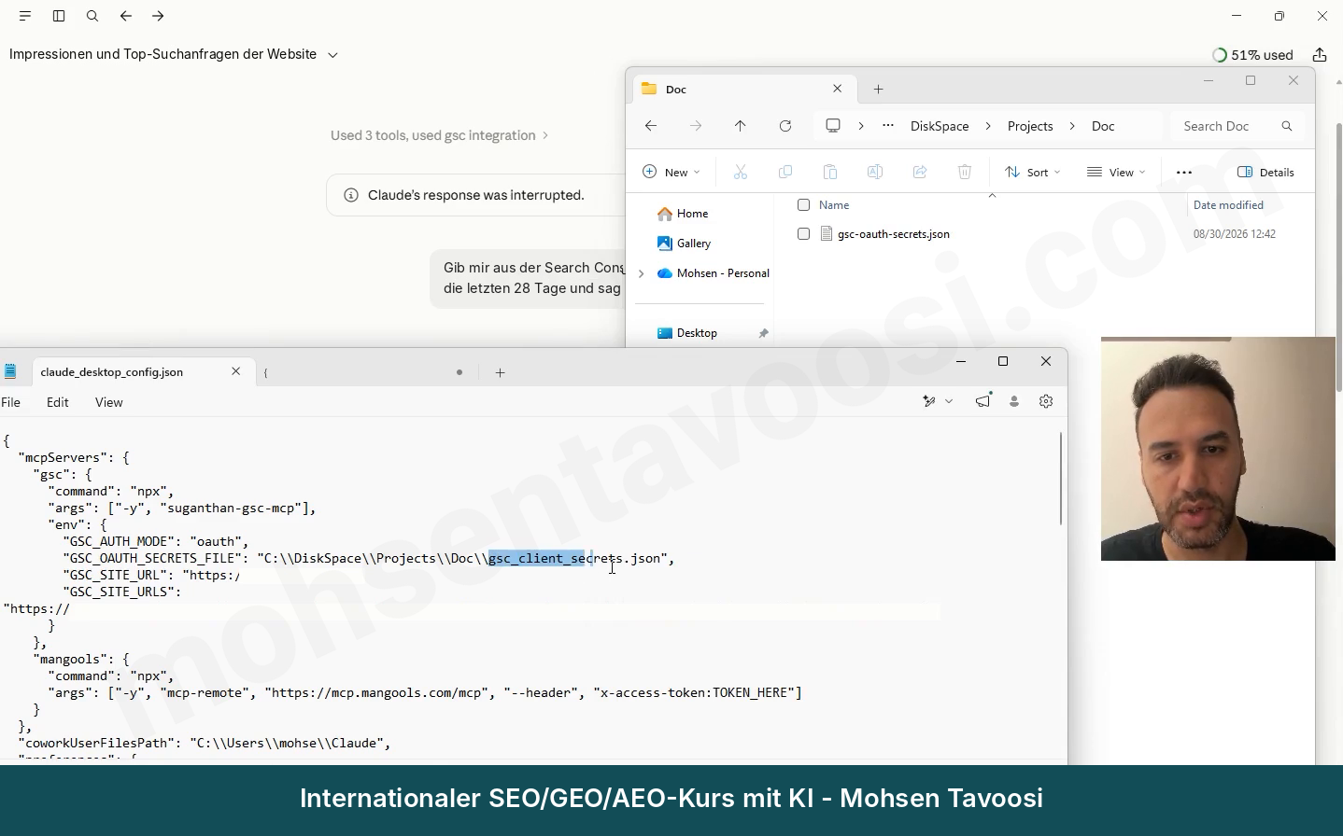Click the Notepad megaphone notification icon

pyautogui.click(x=983, y=401)
